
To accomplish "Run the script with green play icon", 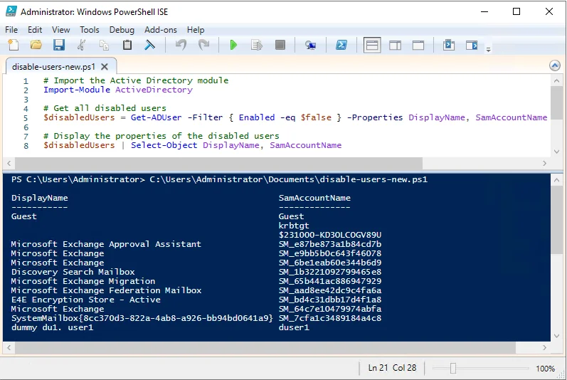I will (233, 46).
